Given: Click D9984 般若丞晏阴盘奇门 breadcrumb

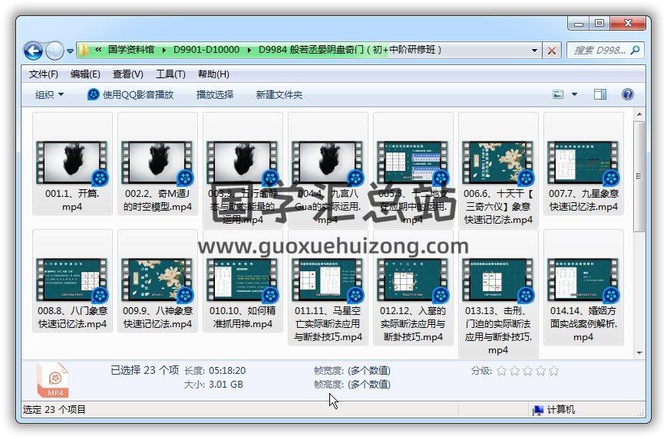Looking at the screenshot, I should point(350,50).
